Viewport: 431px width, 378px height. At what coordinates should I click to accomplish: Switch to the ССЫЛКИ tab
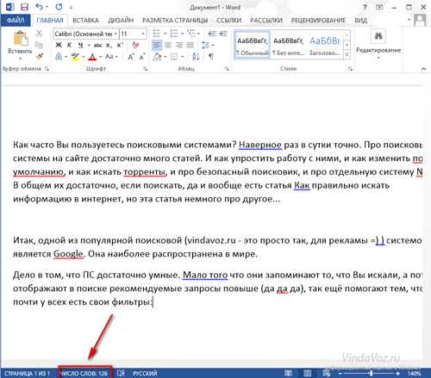click(228, 21)
